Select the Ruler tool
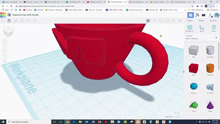The height and width of the screenshot is (124, 220). coord(202,28)
